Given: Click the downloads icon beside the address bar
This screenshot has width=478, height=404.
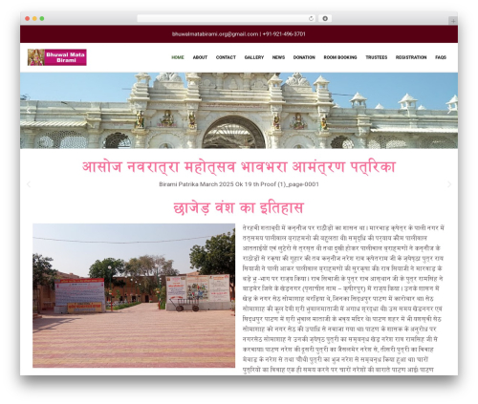Looking at the screenshot, I should (325, 18).
